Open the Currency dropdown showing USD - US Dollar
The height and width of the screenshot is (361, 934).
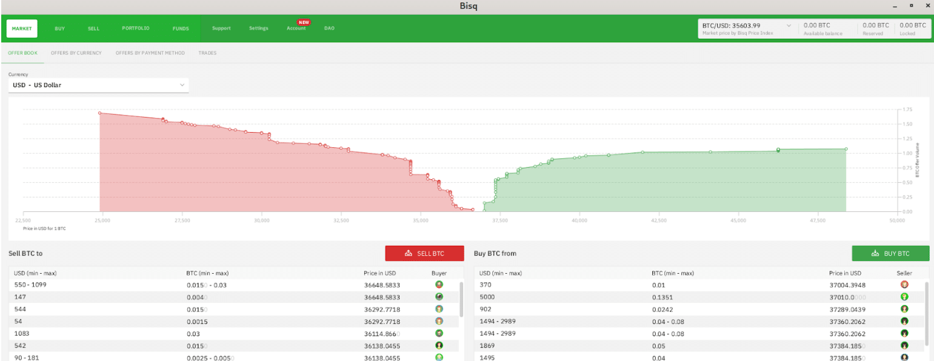(99, 85)
